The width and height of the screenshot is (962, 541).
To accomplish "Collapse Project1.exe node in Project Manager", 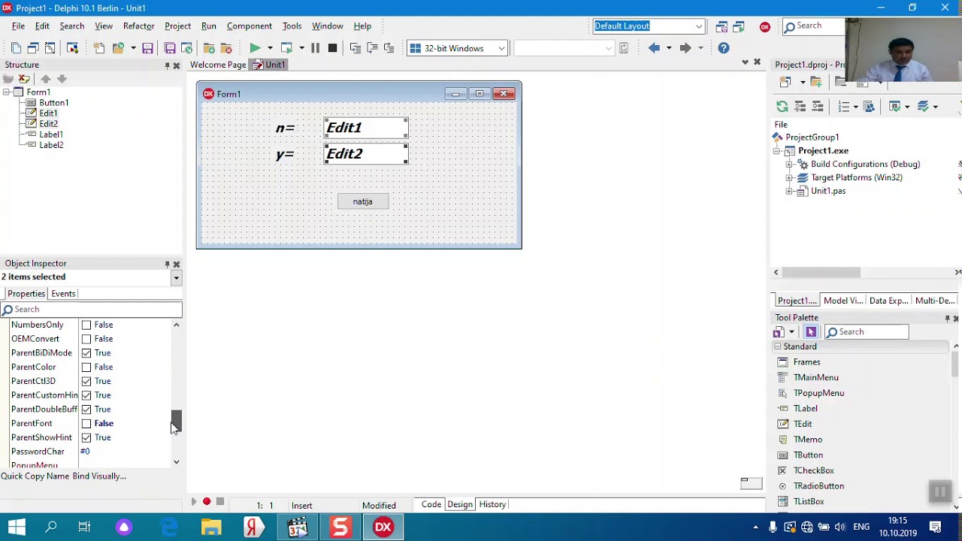I will (777, 151).
